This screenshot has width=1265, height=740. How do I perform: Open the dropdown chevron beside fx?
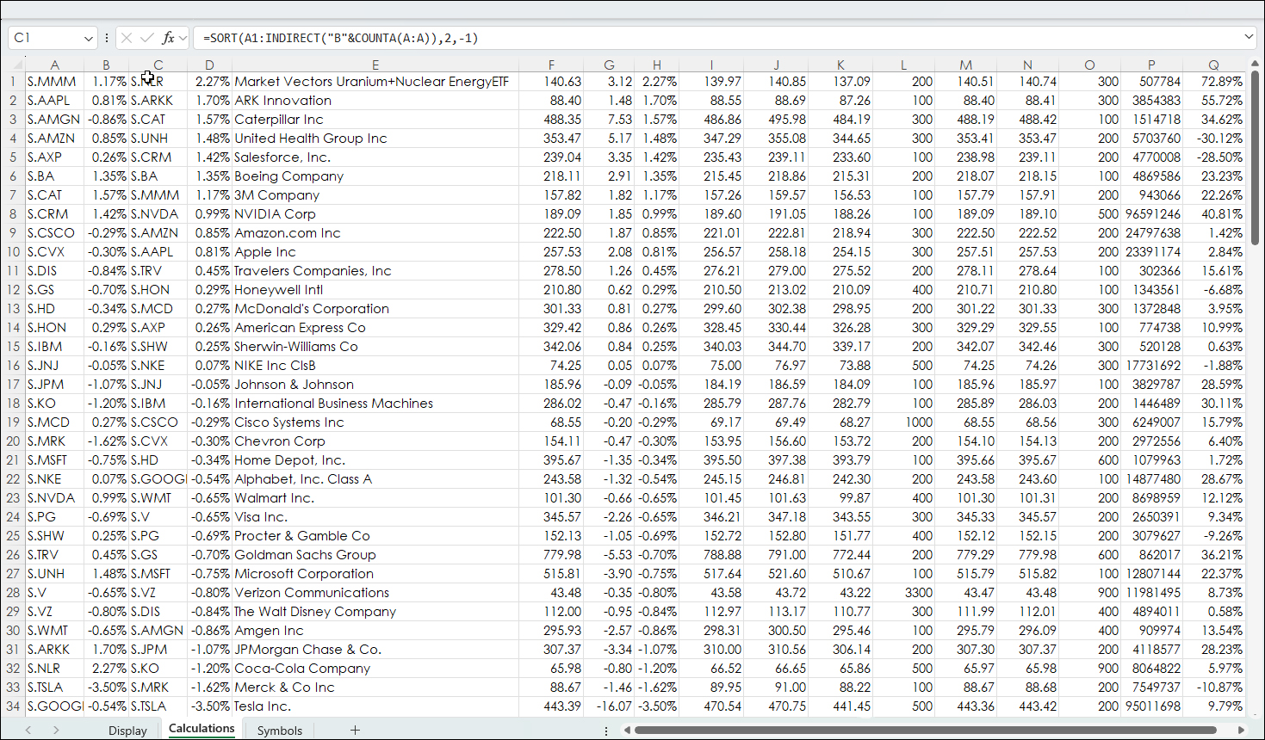click(x=183, y=38)
